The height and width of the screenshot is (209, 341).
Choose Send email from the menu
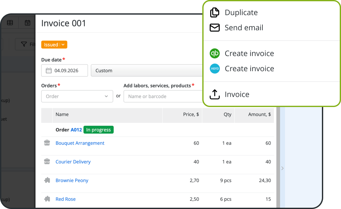click(x=244, y=28)
